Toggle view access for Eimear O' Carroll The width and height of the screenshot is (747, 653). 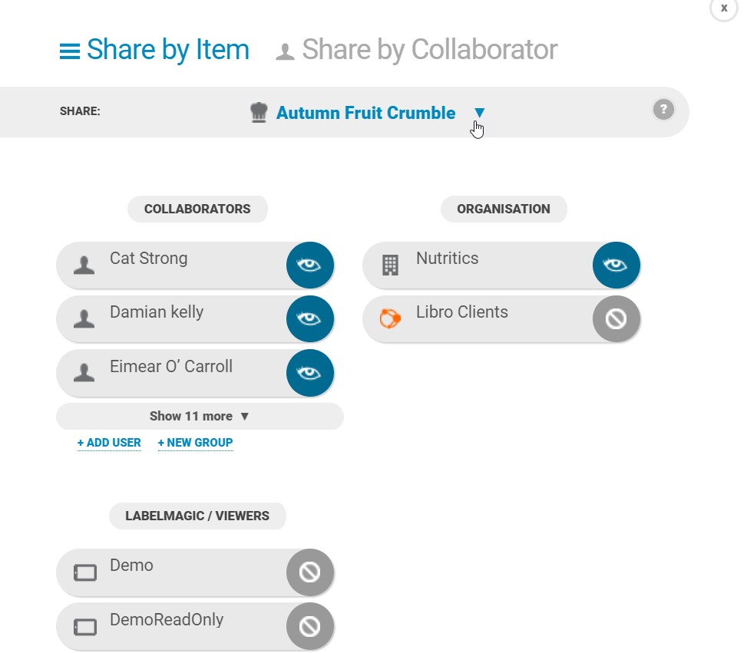point(309,373)
